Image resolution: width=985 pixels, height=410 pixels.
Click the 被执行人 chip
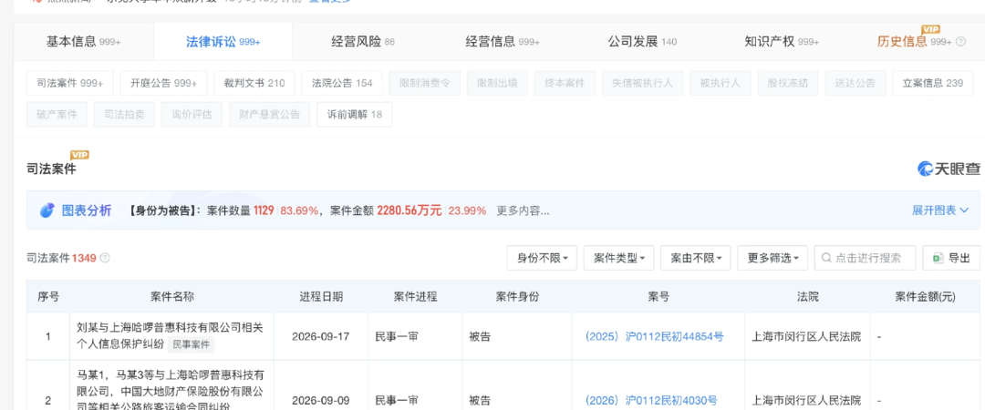coord(720,83)
